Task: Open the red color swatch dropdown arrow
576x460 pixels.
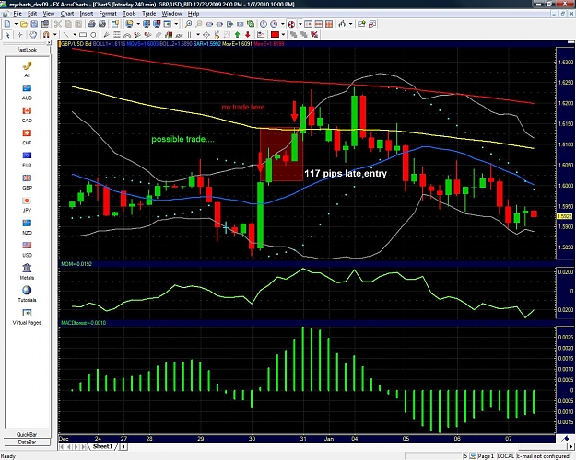Action: pyautogui.click(x=283, y=34)
